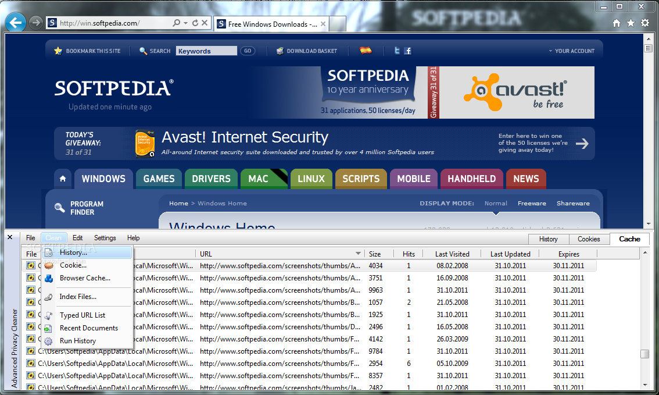Click the Last Visited cell 08.02.2008
Screen dimensions: 659x395
coord(452,266)
